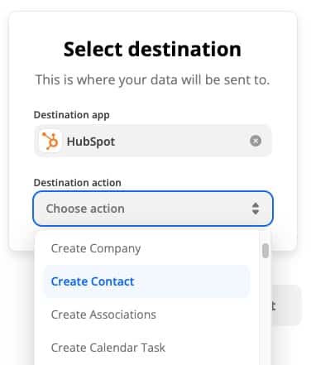311x365 pixels.
Task: Click the action list scrollbar thumb
Action: coord(266,251)
